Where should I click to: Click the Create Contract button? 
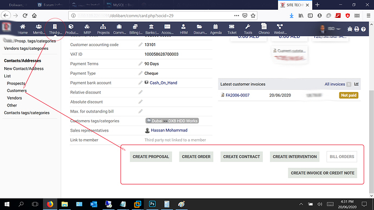coord(241,156)
